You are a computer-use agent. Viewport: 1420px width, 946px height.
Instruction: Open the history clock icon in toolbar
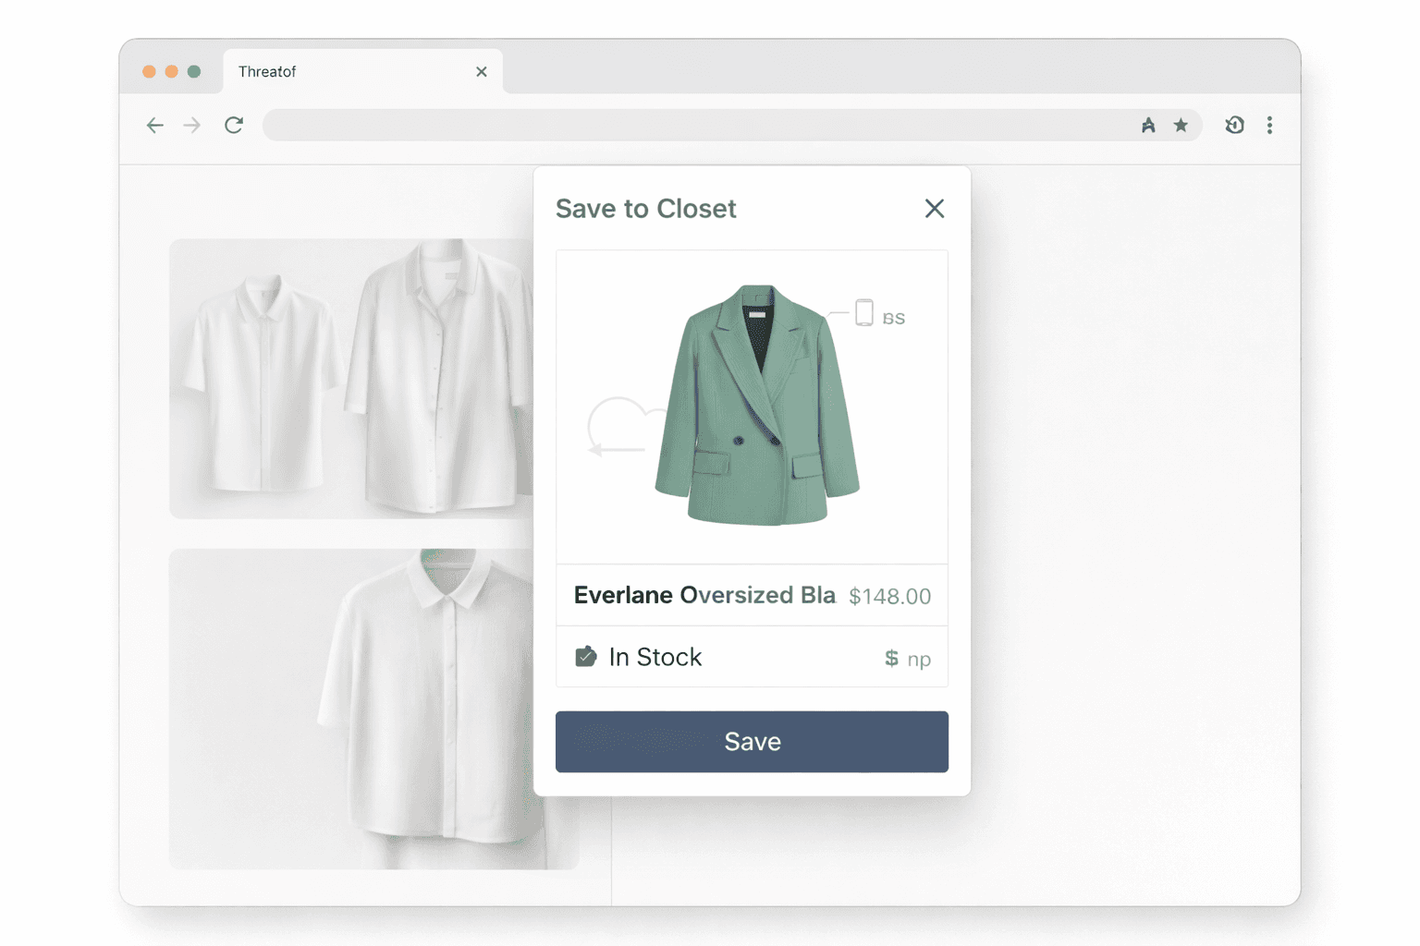coord(1234,125)
